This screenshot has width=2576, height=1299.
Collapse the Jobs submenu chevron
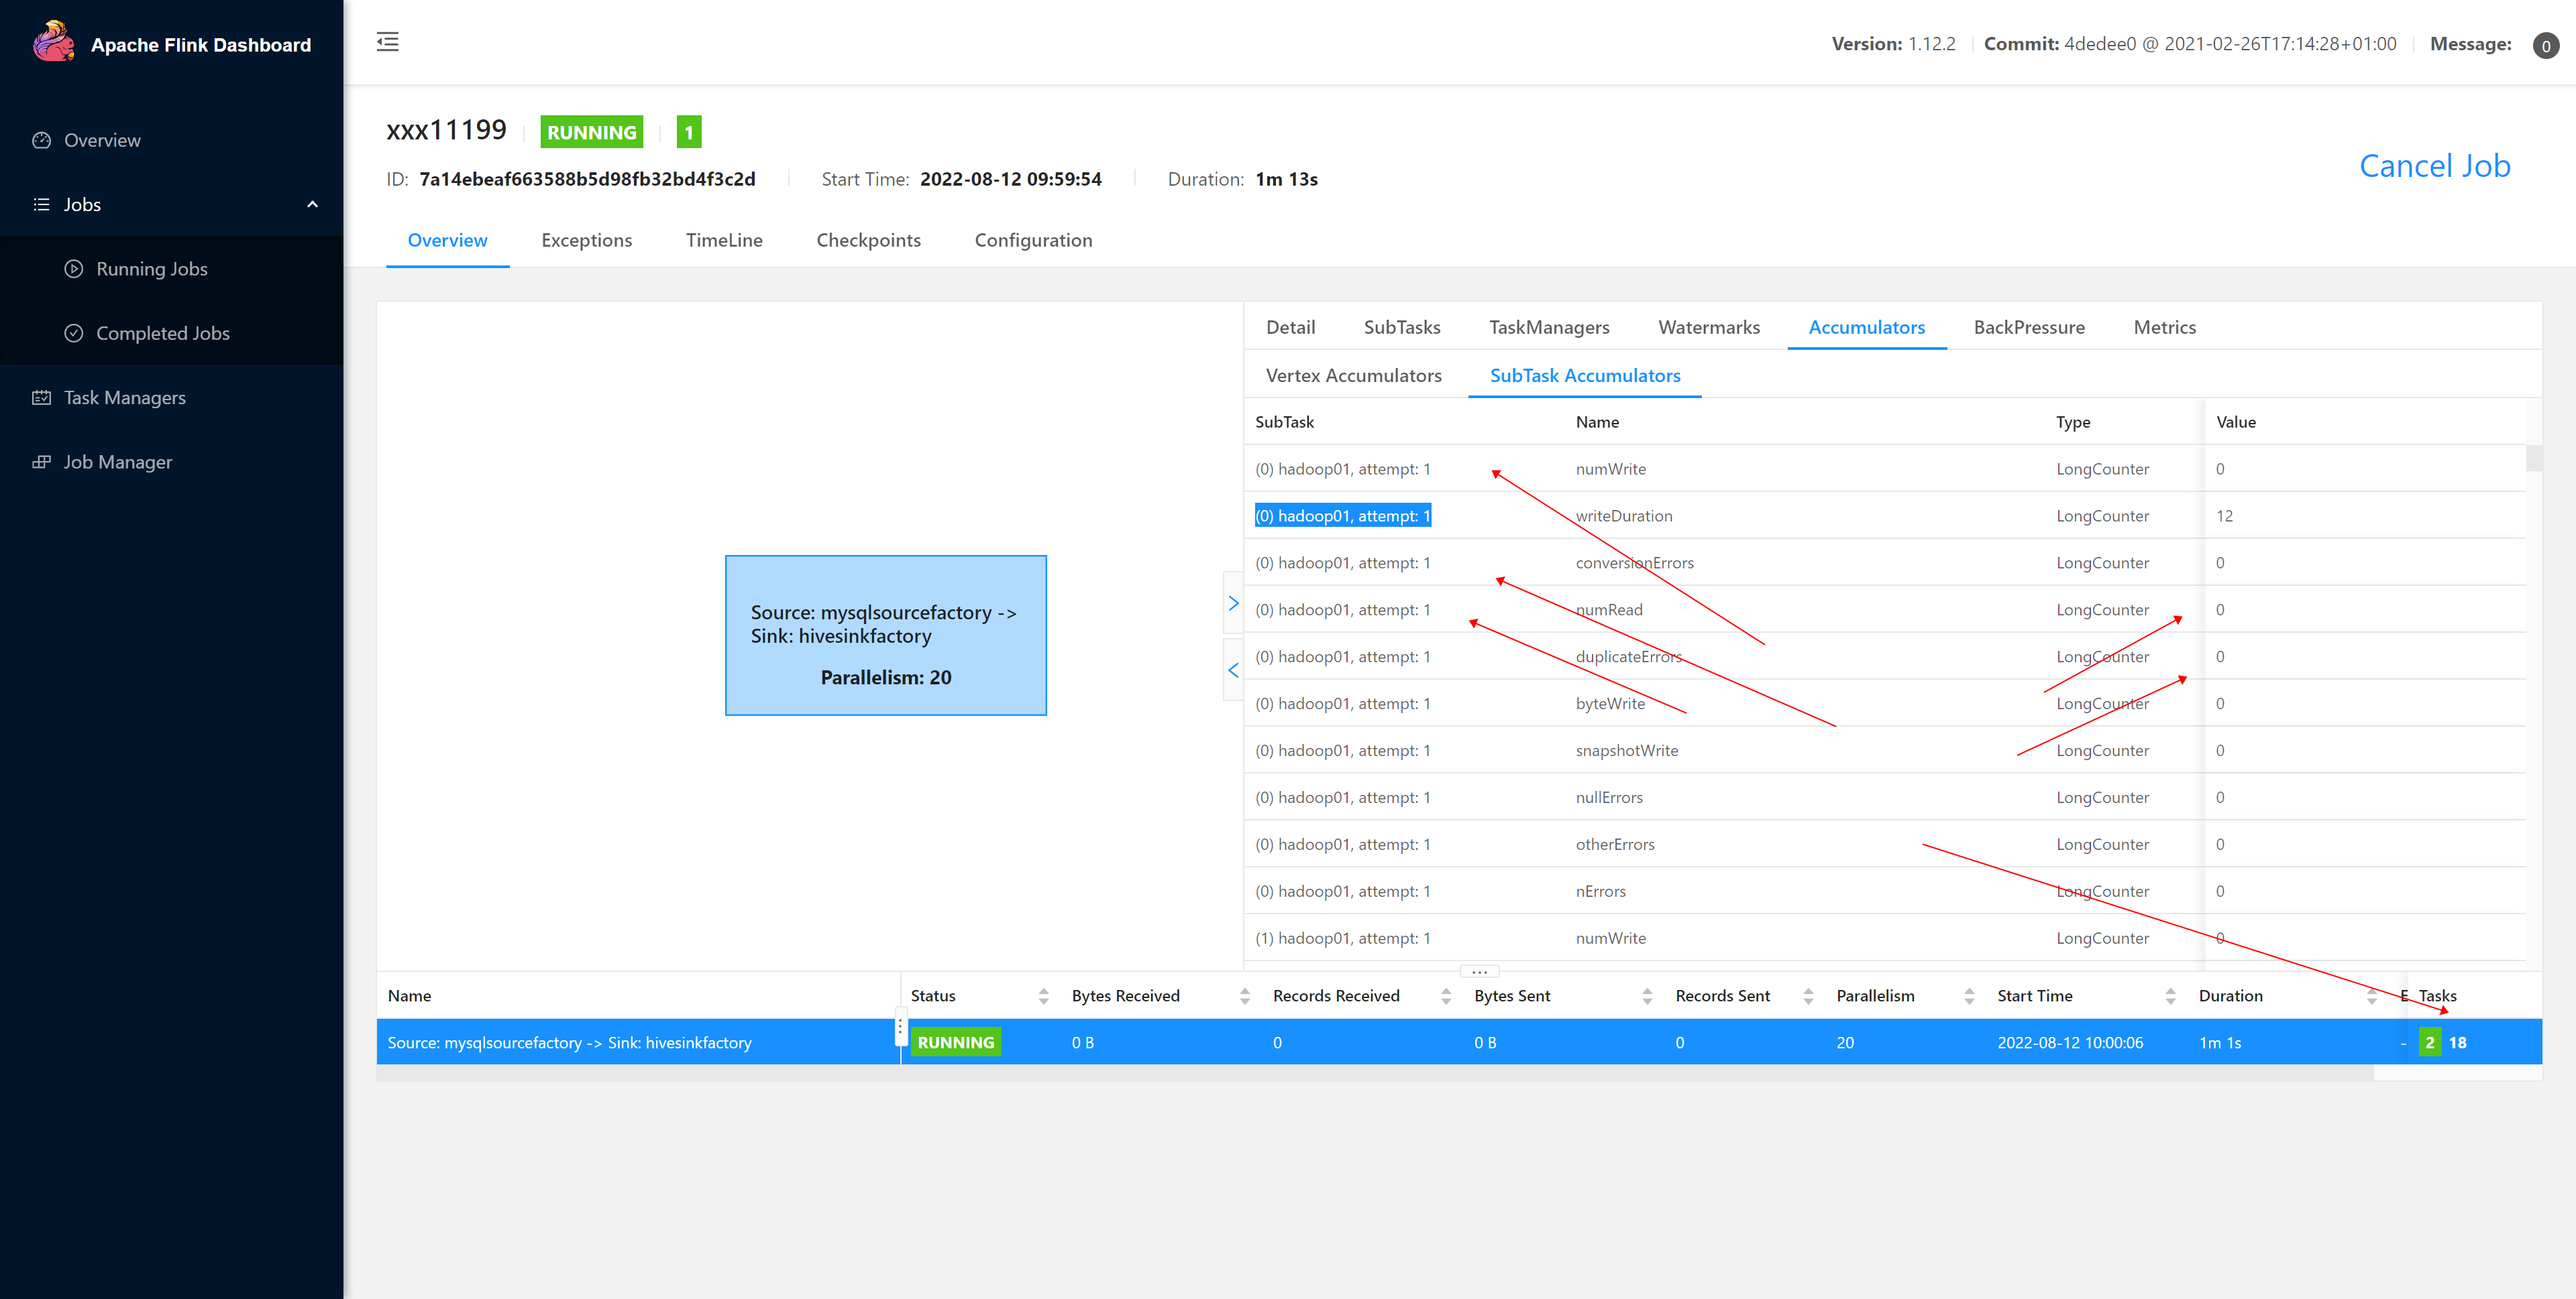312,205
